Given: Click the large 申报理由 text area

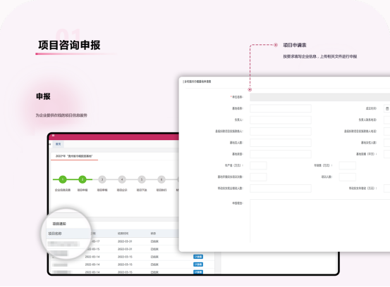Looking at the screenshot, I should (320, 221).
